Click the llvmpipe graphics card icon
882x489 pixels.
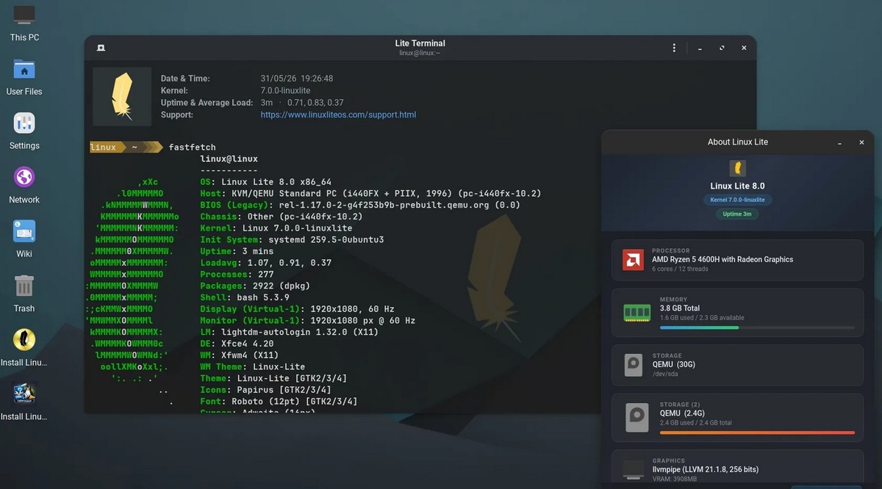point(633,470)
